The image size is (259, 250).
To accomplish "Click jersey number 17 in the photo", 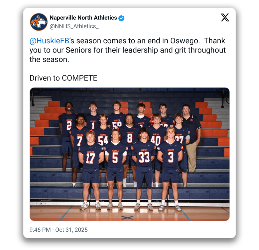I will click(x=90, y=158).
